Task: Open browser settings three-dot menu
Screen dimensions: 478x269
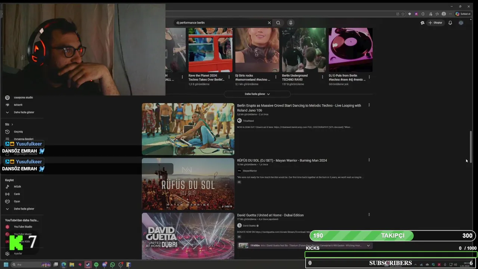Action: [450, 14]
